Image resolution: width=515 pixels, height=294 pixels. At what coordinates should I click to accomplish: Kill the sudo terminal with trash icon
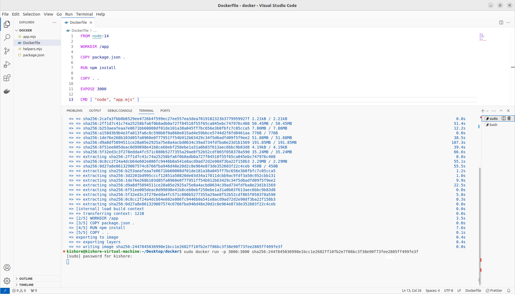[x=509, y=118]
